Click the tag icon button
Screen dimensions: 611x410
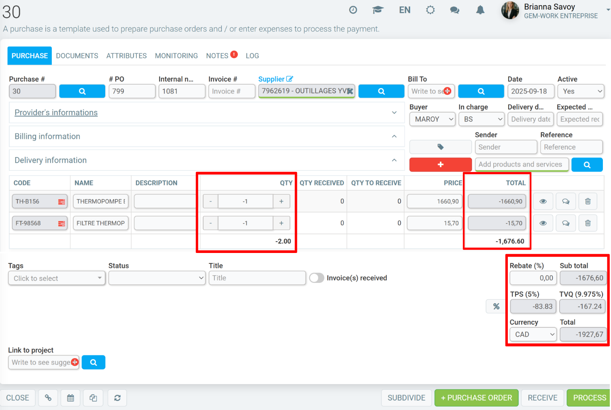tap(440, 147)
